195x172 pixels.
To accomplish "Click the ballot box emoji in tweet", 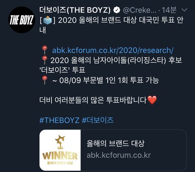I will pyautogui.click(x=48, y=20).
